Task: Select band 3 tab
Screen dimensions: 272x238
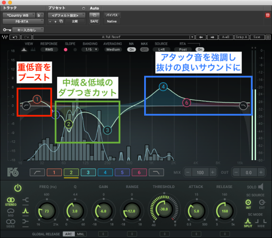Action: pos(88,173)
